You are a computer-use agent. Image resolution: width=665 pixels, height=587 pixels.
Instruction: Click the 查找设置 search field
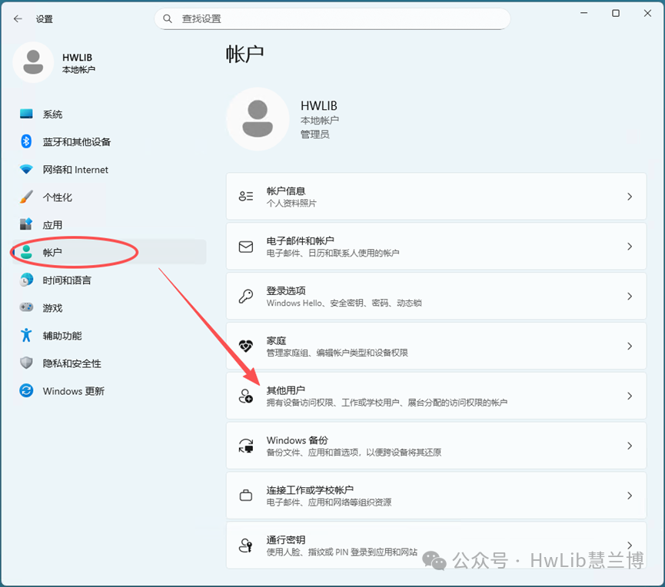point(331,18)
